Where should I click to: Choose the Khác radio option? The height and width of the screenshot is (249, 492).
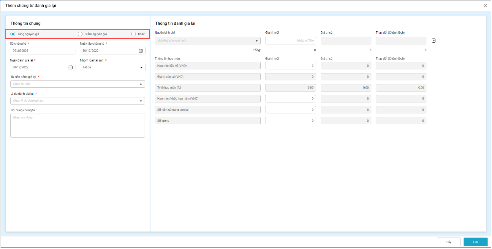(134, 34)
